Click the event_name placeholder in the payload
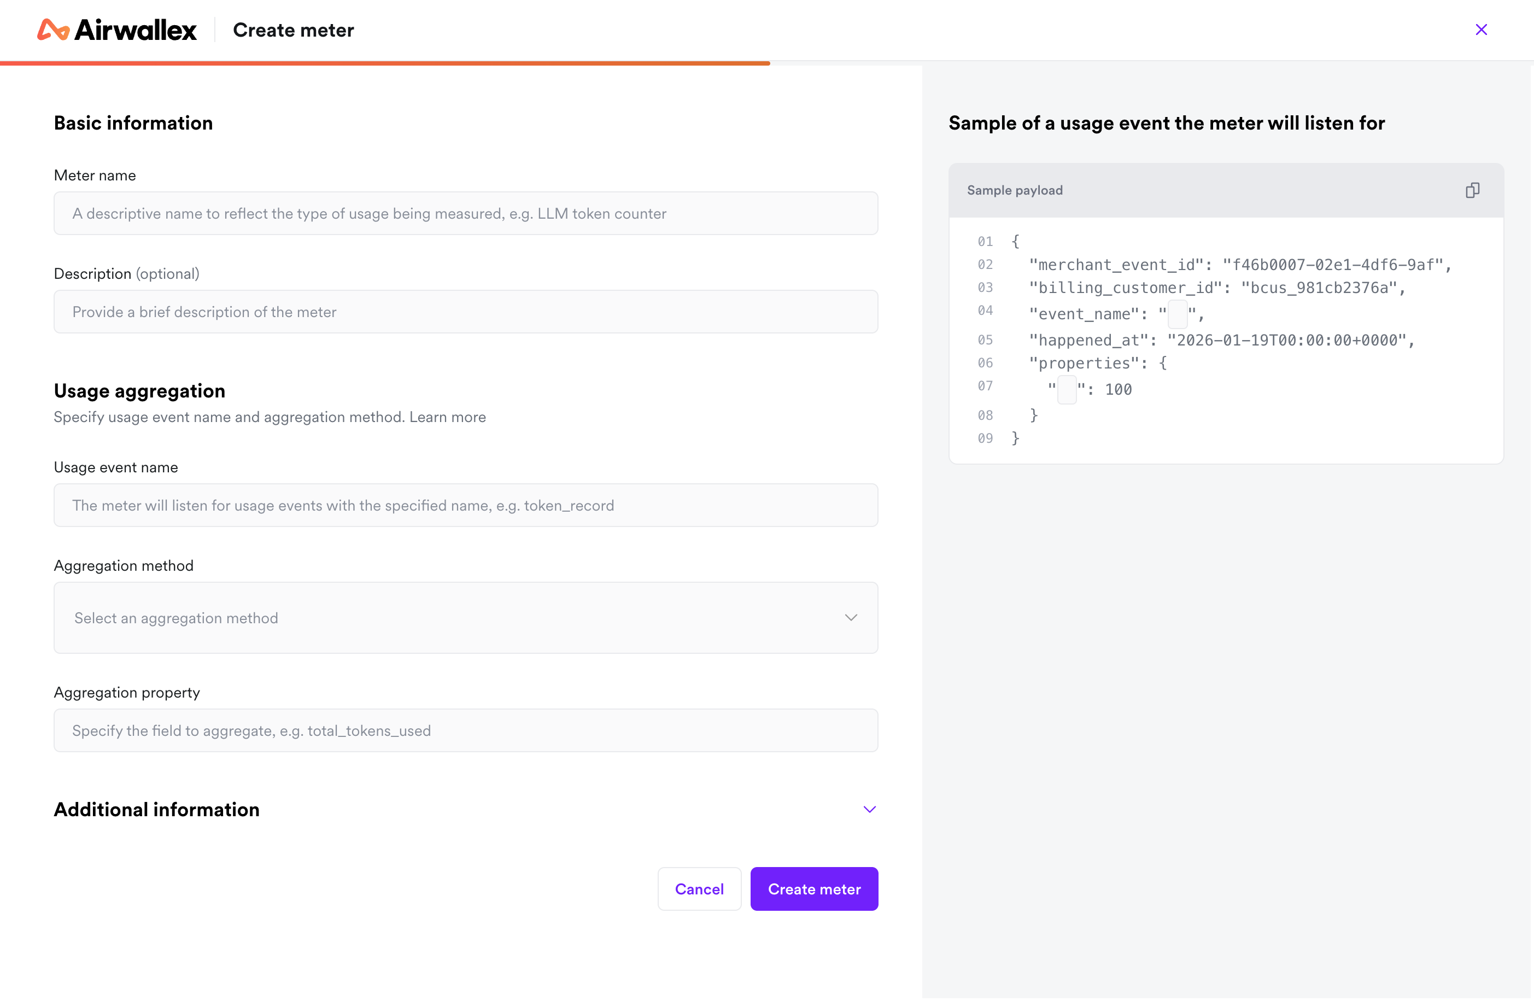 click(x=1177, y=314)
